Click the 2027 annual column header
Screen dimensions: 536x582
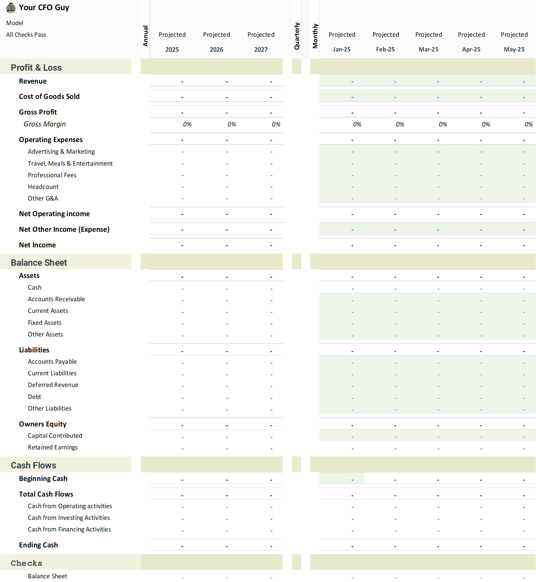pos(261,49)
